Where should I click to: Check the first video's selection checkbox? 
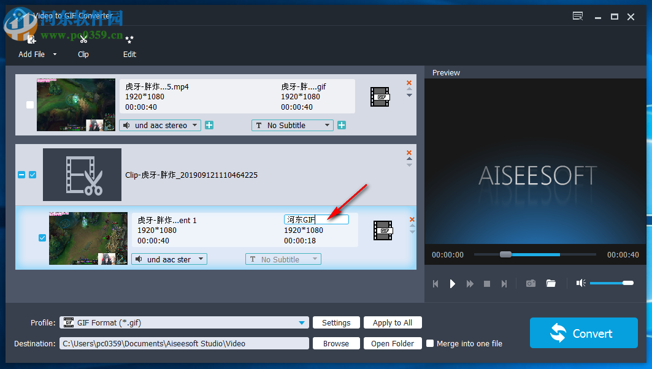(x=29, y=105)
